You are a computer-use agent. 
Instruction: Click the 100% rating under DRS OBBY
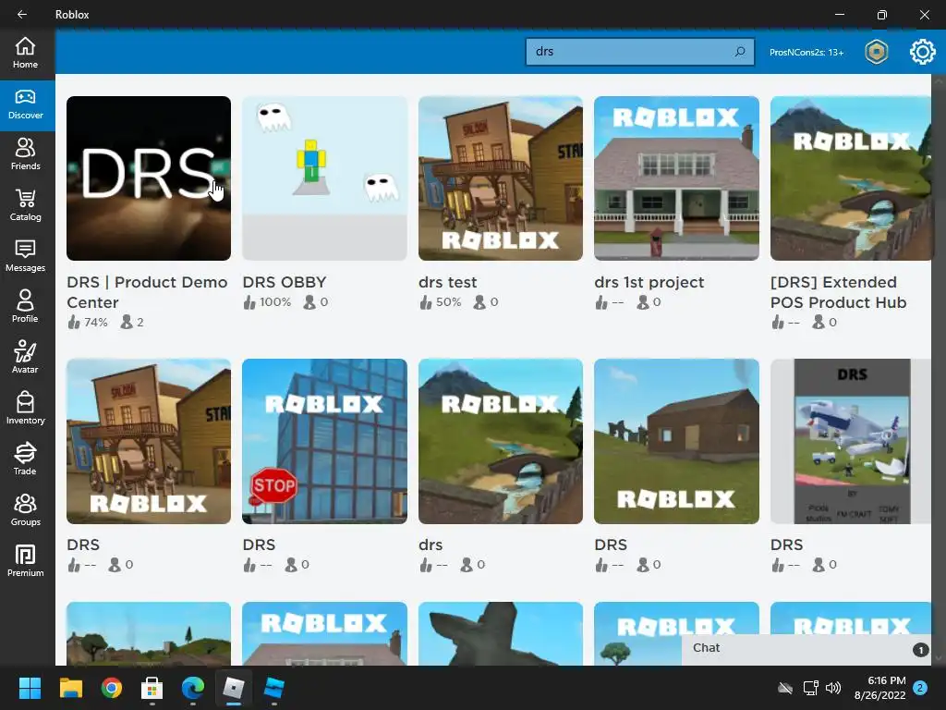click(267, 302)
